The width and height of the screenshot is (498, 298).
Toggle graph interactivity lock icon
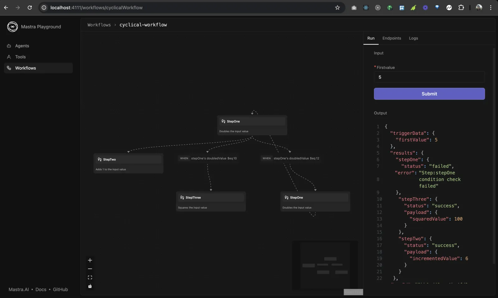tap(90, 286)
